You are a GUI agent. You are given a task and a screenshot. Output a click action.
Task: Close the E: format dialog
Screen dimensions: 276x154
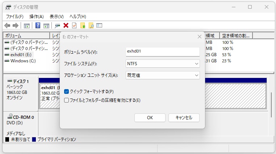[x=200, y=37]
